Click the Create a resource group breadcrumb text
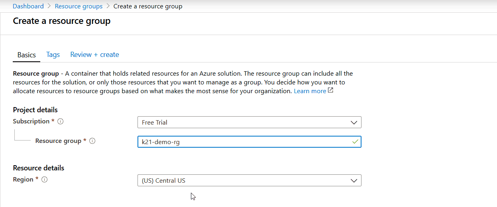This screenshot has width=497, height=207. (148, 6)
